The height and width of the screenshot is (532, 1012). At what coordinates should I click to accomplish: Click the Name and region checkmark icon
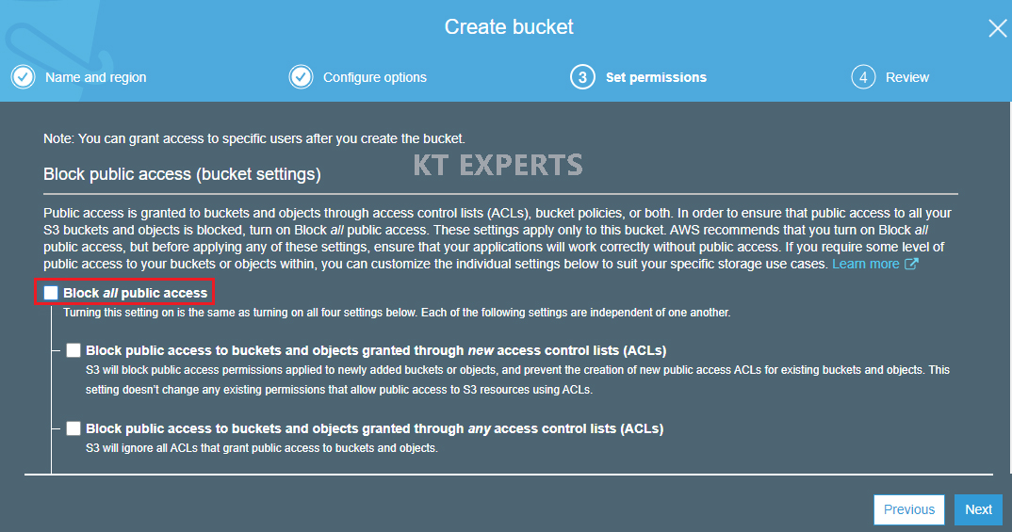(24, 77)
